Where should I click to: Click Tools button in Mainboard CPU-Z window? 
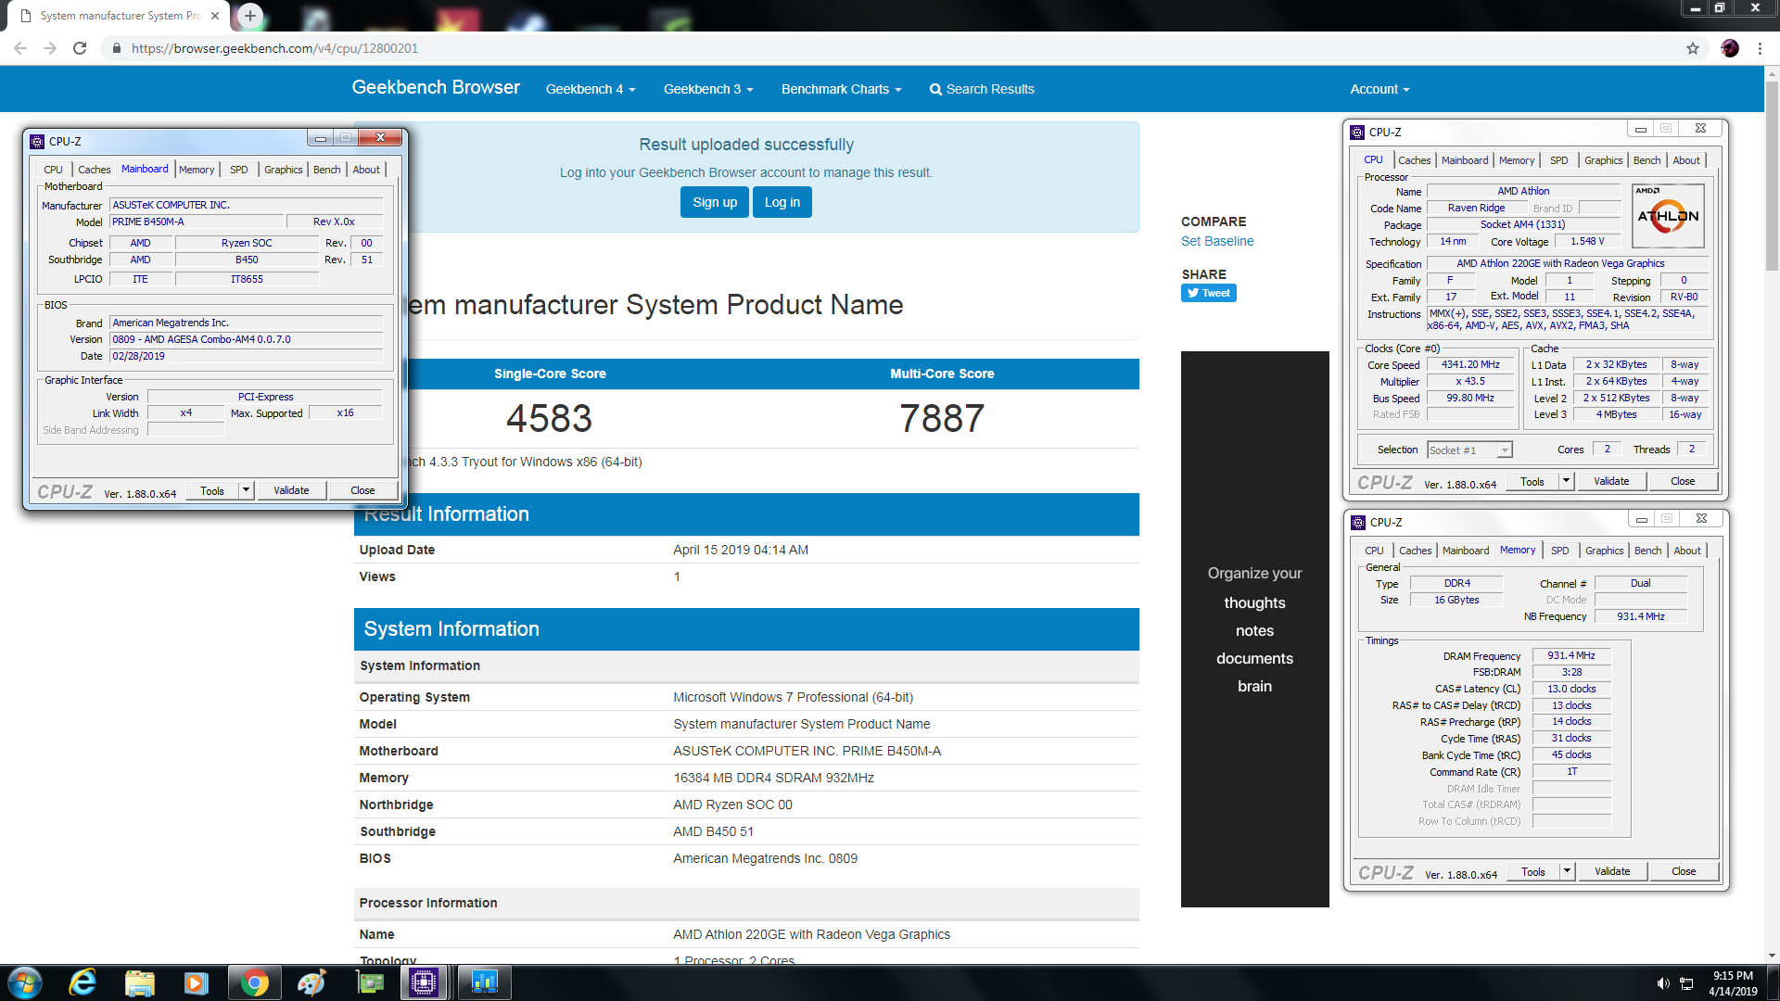[212, 490]
